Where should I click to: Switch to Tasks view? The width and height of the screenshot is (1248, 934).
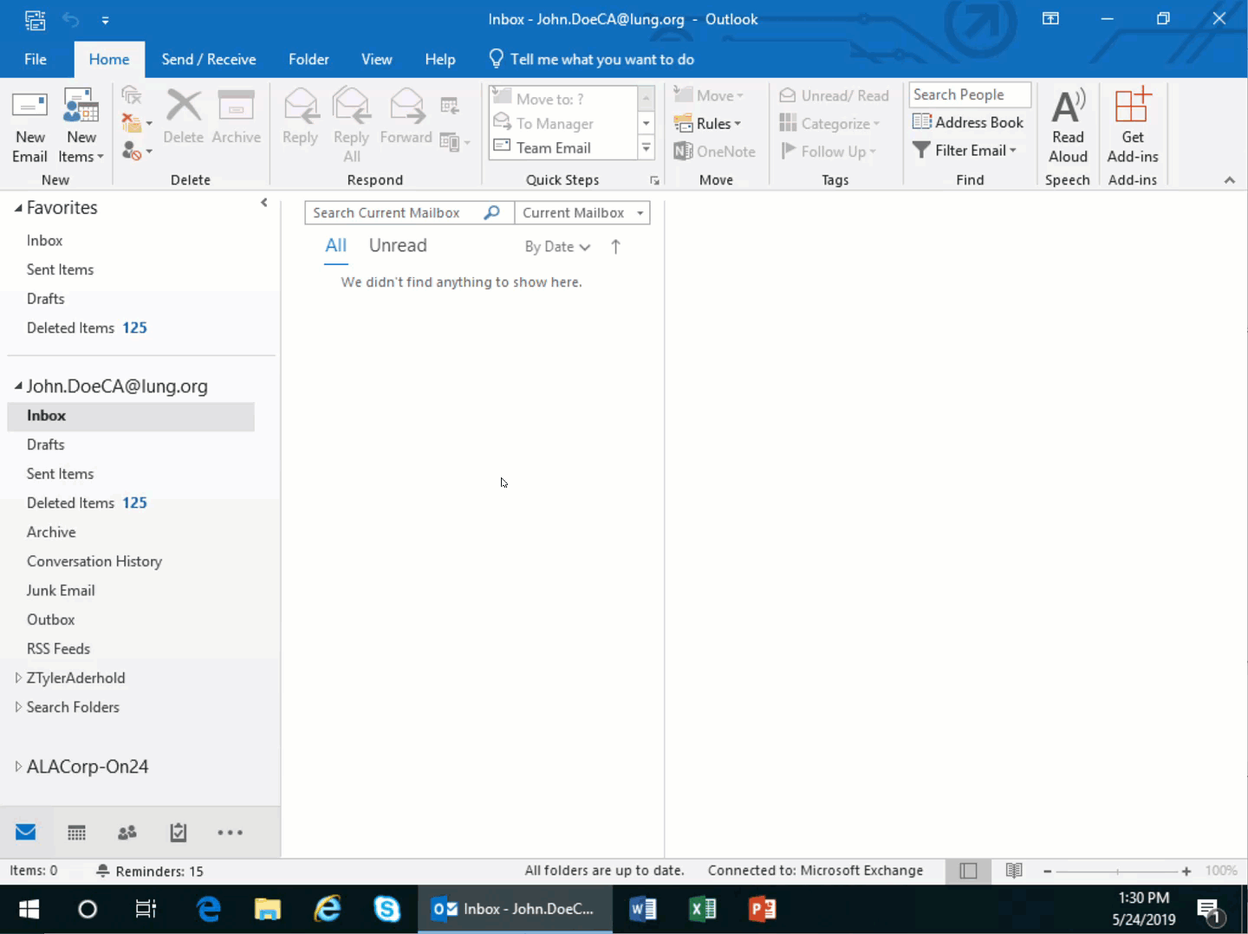[x=178, y=833]
